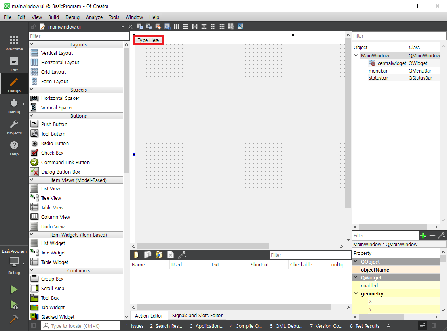Viewport: 447px width, 331px height.
Task: Apply Lay Out in a Form
Action: tap(213, 27)
